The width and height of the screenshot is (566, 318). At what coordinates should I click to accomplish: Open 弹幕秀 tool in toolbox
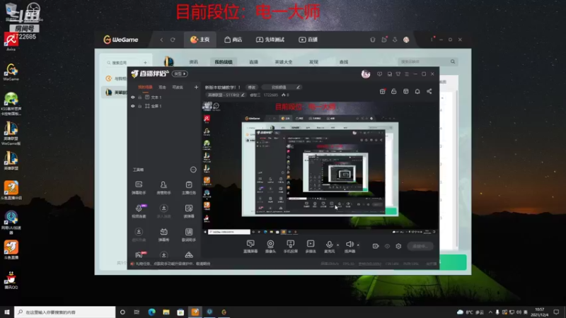click(163, 235)
